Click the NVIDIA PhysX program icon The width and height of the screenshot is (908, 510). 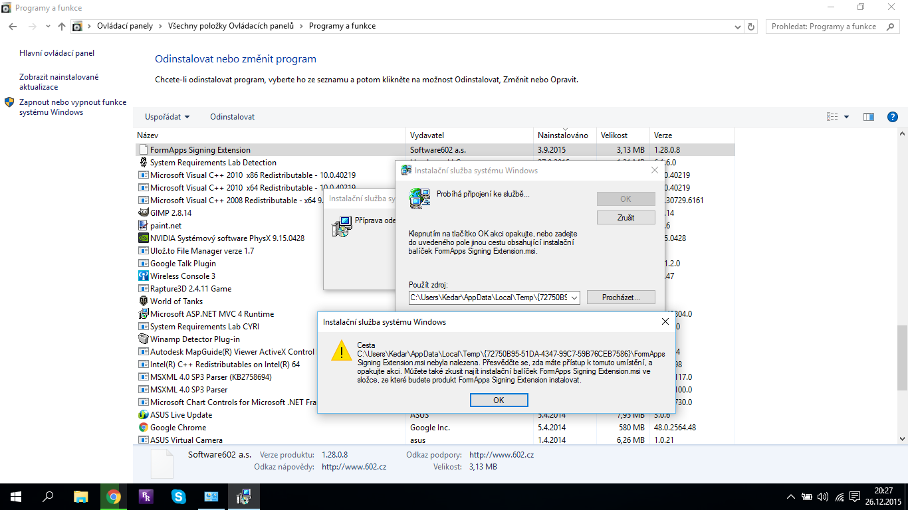pos(143,238)
